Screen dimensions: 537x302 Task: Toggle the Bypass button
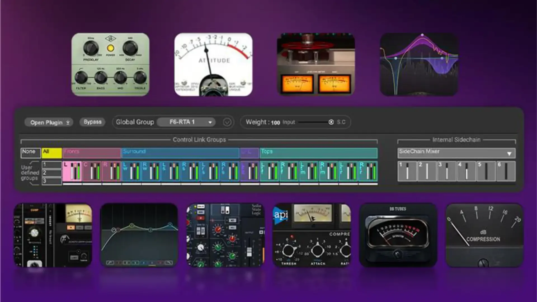(92, 122)
